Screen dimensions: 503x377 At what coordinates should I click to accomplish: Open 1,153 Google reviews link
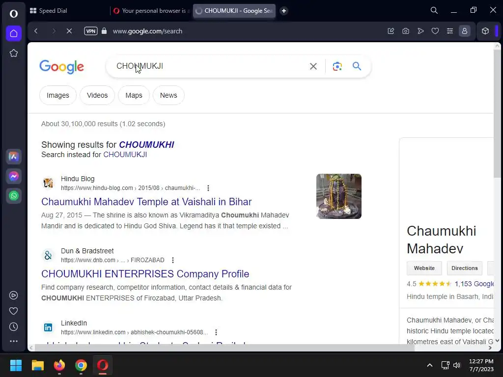(474, 284)
